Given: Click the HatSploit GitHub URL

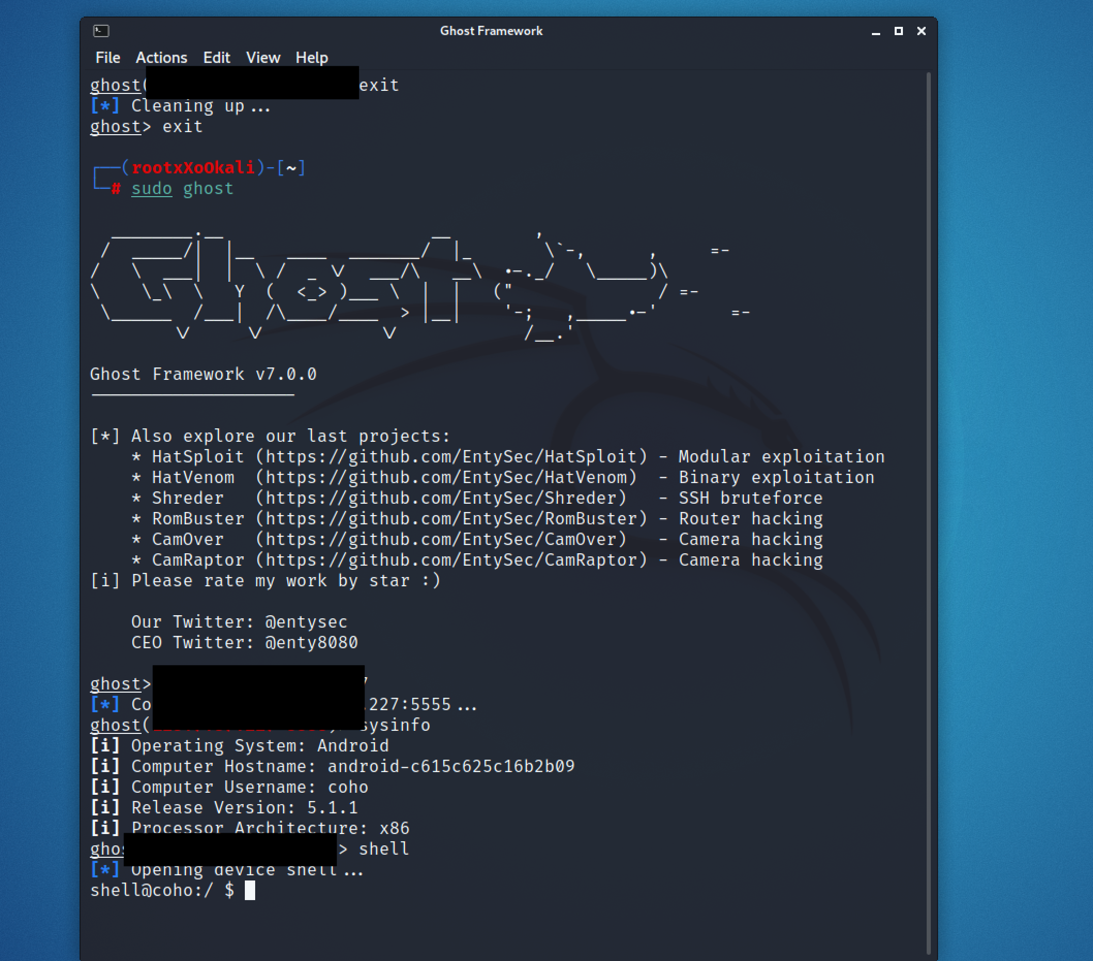Looking at the screenshot, I should click(x=451, y=457).
